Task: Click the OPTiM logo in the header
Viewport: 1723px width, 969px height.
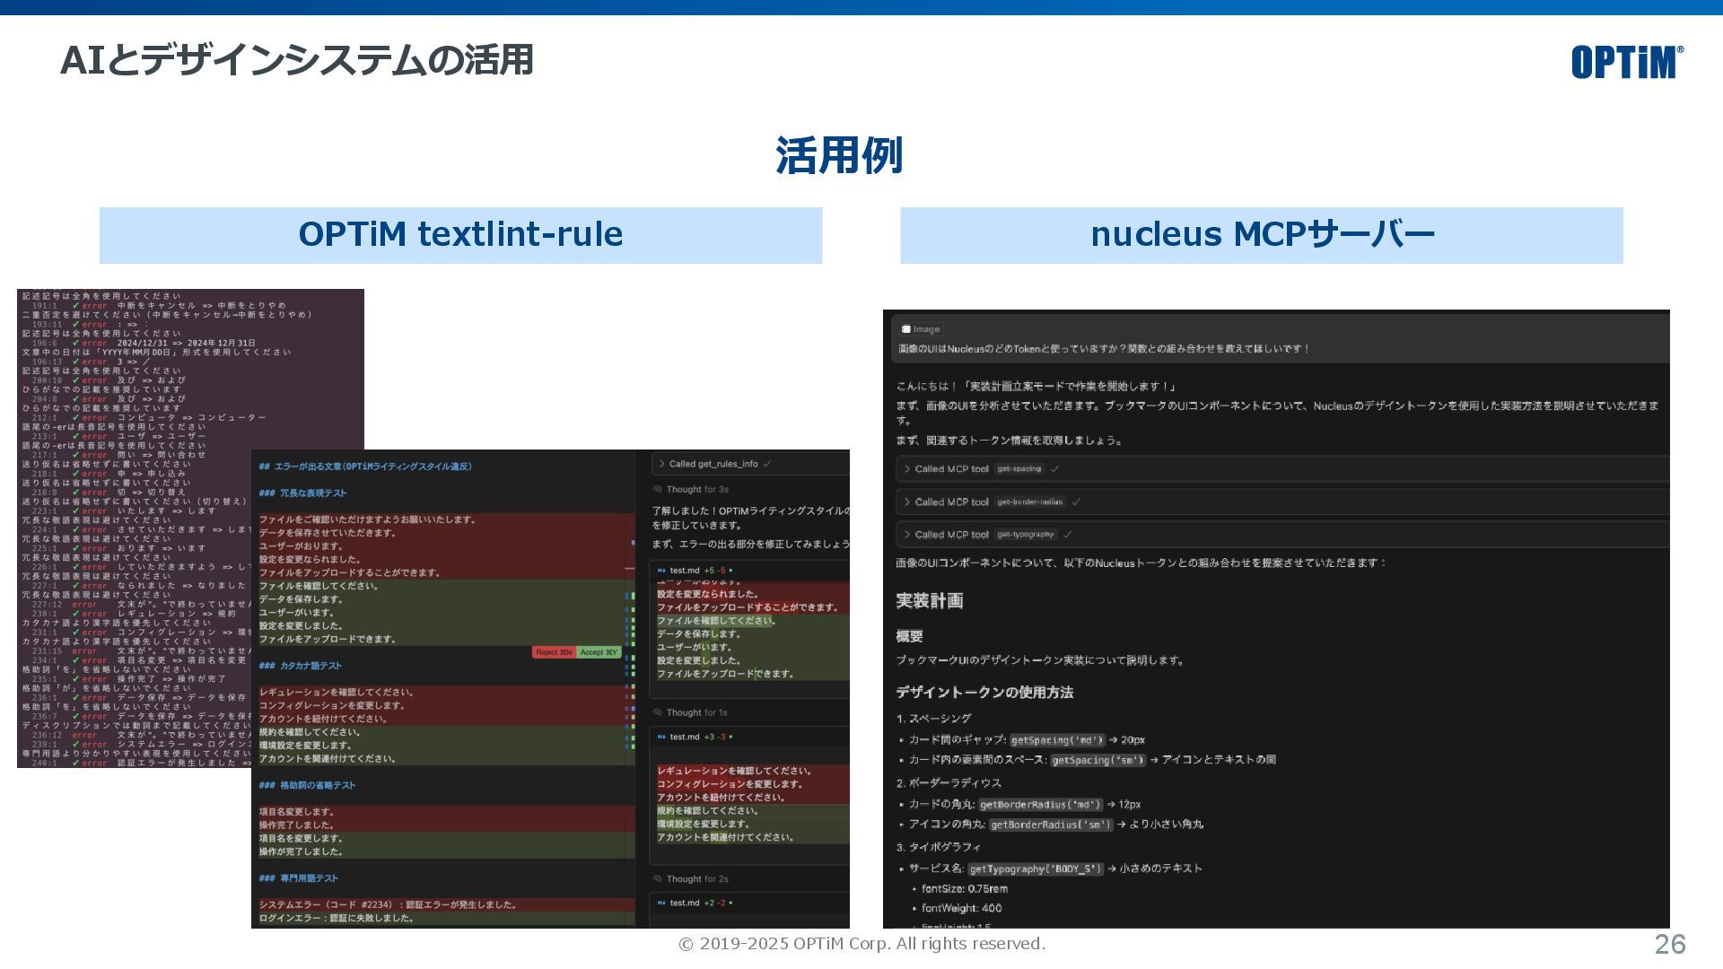Action: point(1626,62)
